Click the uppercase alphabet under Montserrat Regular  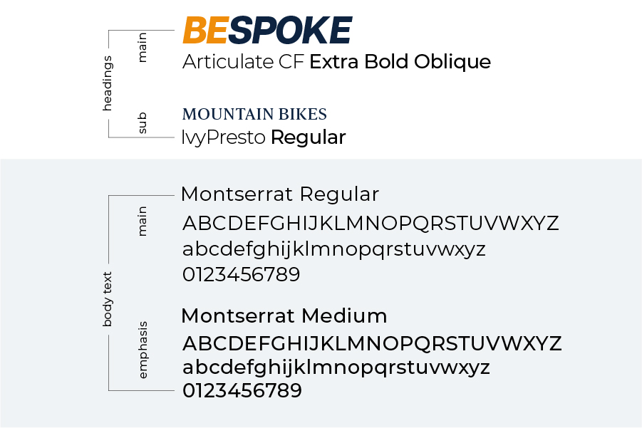click(x=371, y=224)
